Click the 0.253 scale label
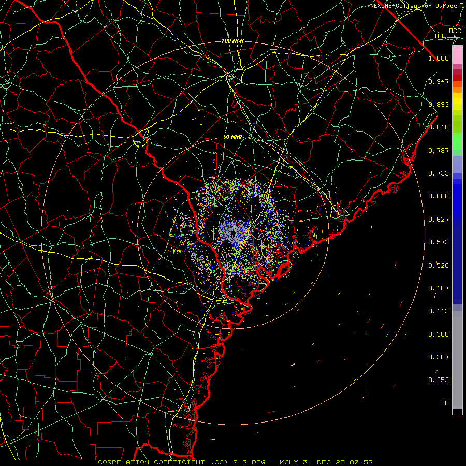The height and width of the screenshot is (466, 466). click(x=439, y=380)
